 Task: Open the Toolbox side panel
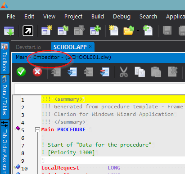[x=5, y=58]
